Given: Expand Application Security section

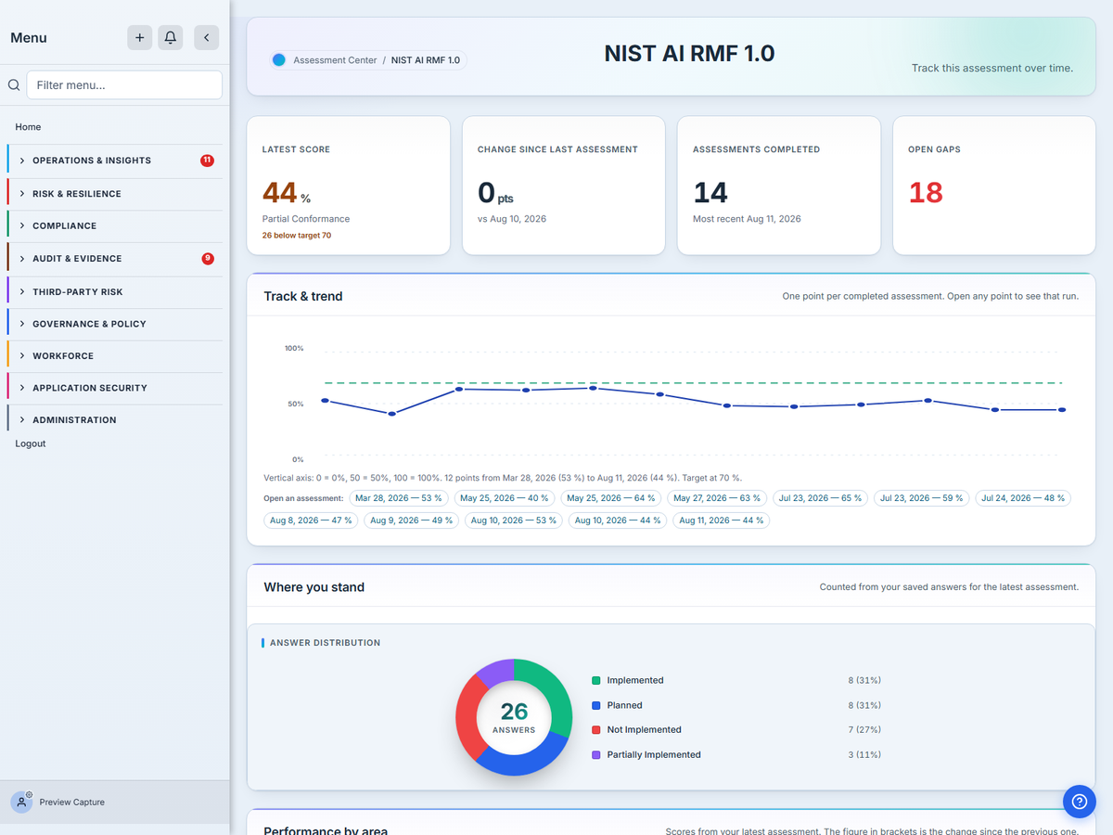Looking at the screenshot, I should tap(114, 388).
